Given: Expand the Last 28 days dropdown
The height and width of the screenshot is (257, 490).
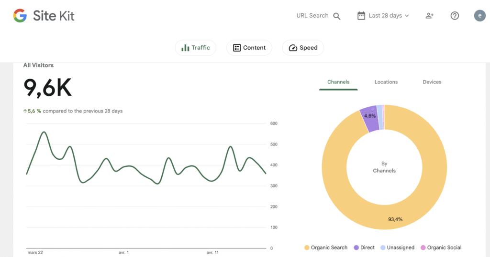Looking at the screenshot, I should click(x=407, y=16).
